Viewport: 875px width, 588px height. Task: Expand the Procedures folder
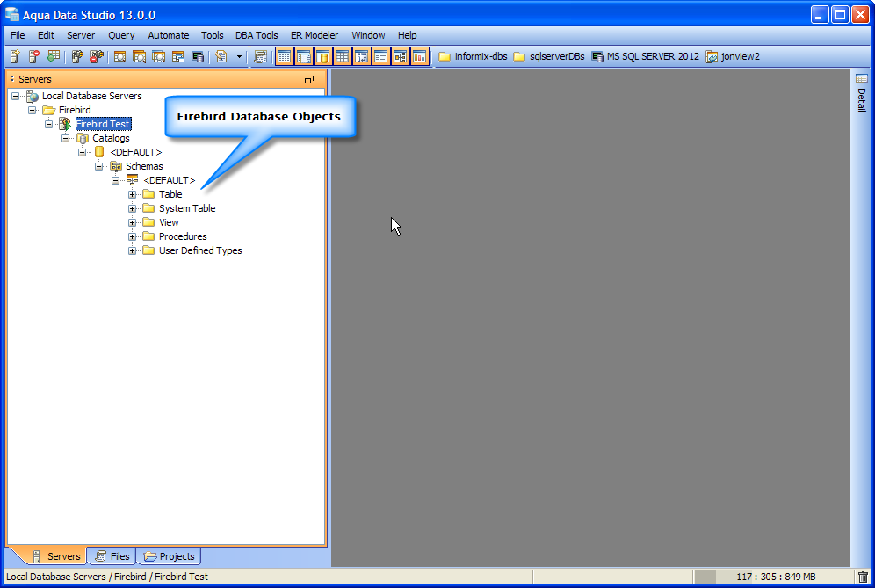(133, 236)
